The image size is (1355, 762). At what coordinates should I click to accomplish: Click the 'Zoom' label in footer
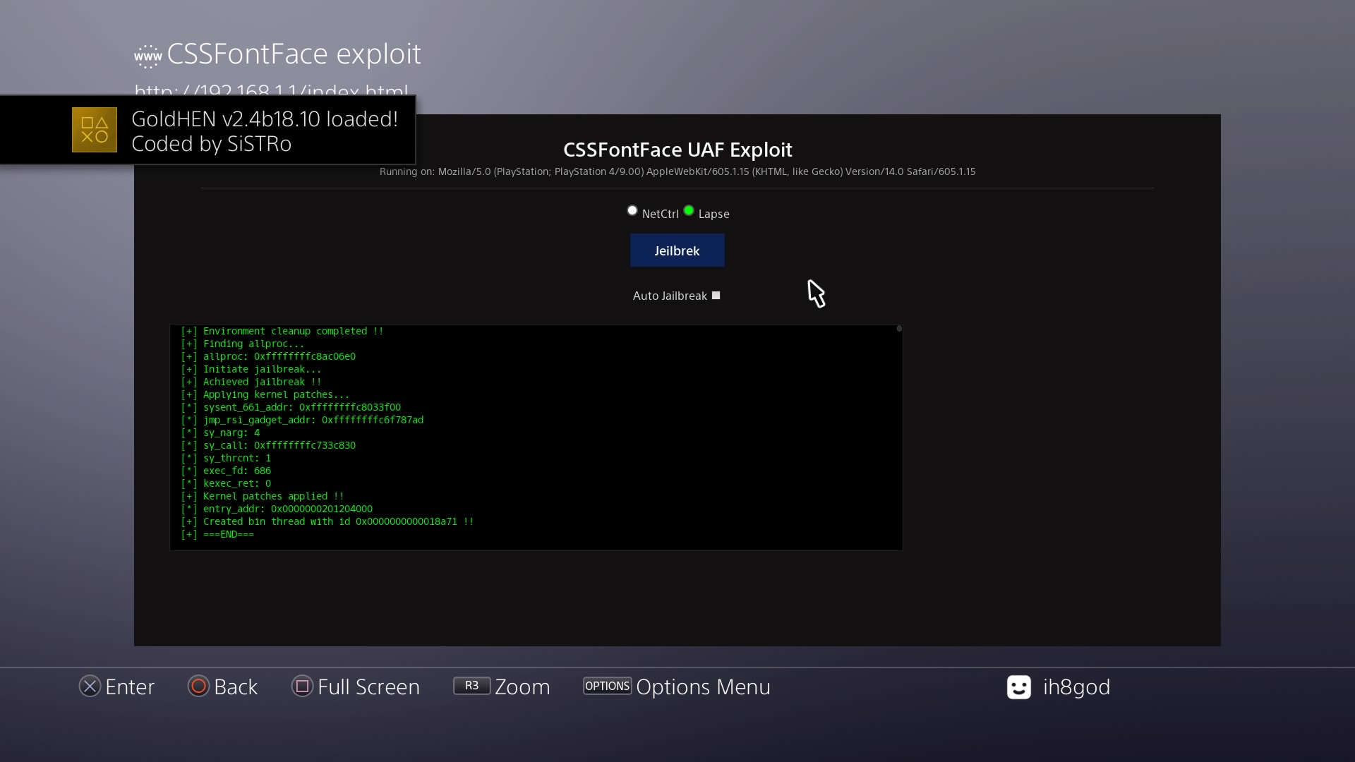pyautogui.click(x=522, y=687)
